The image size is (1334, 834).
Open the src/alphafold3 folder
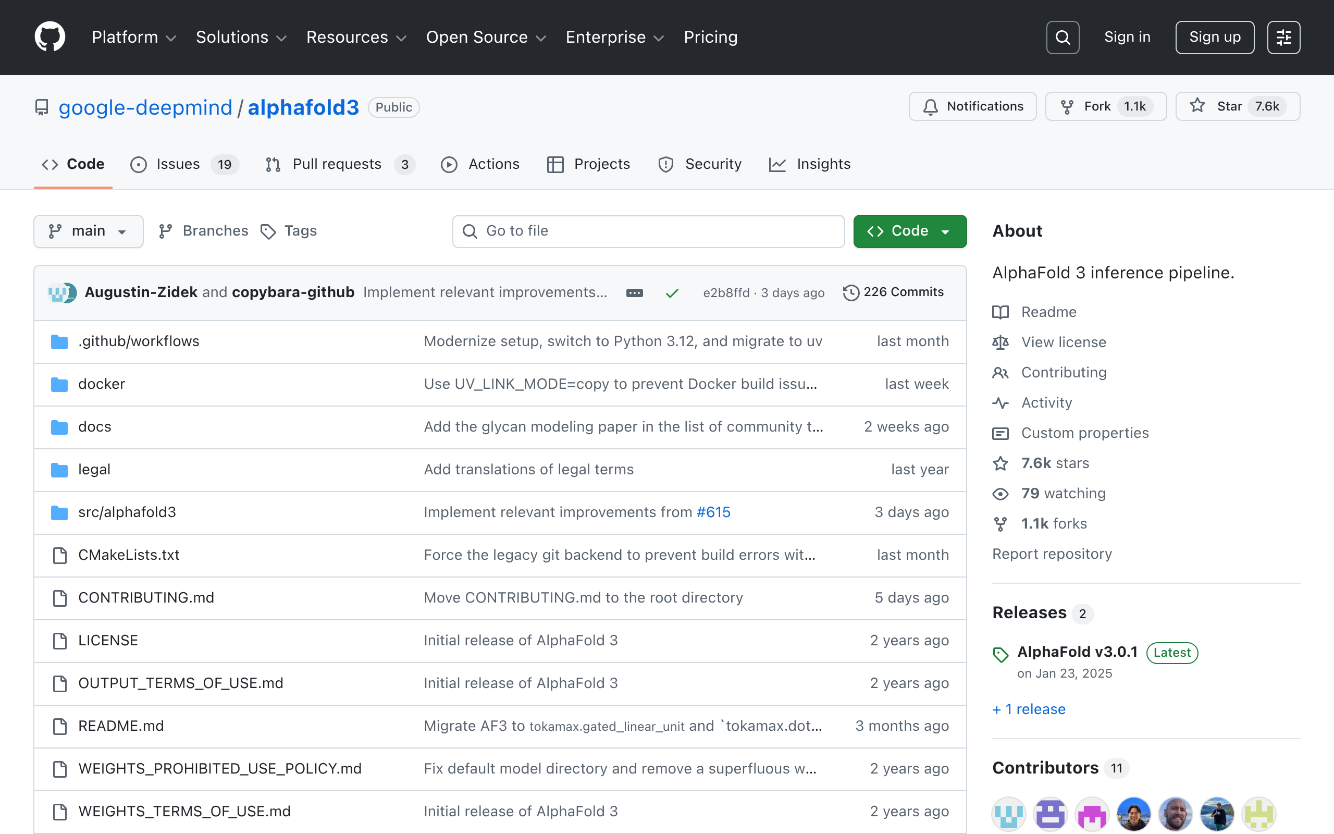(x=127, y=512)
